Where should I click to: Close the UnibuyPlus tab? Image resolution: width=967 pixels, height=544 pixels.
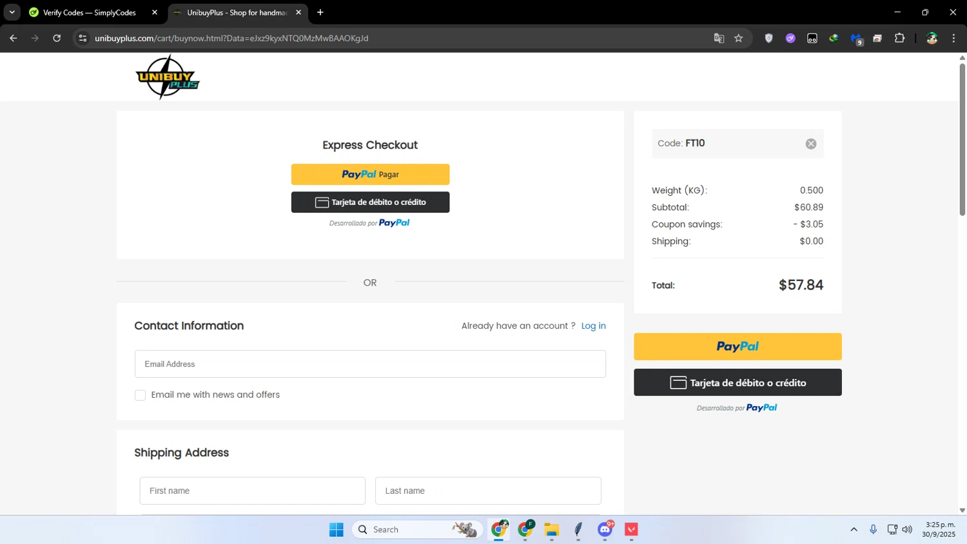[x=298, y=12]
